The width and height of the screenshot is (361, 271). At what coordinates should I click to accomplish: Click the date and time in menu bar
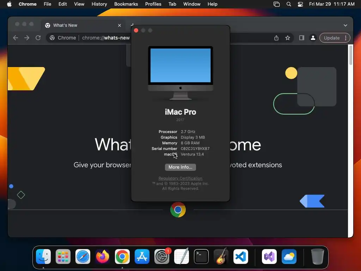331,4
